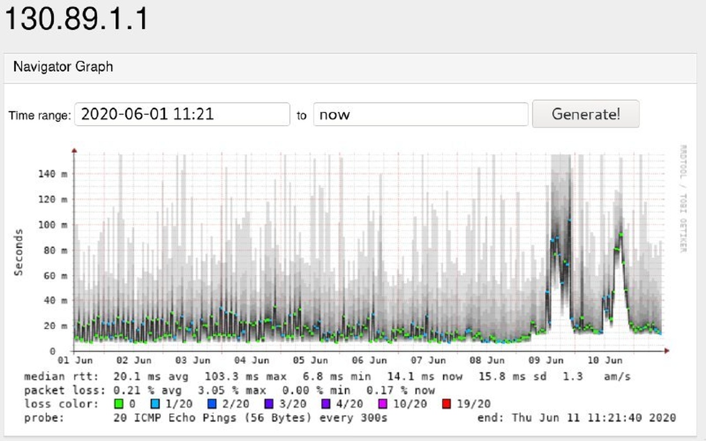706x441 pixels.
Task: Click the magenta 10/20 loss swatch
Action: click(x=383, y=404)
